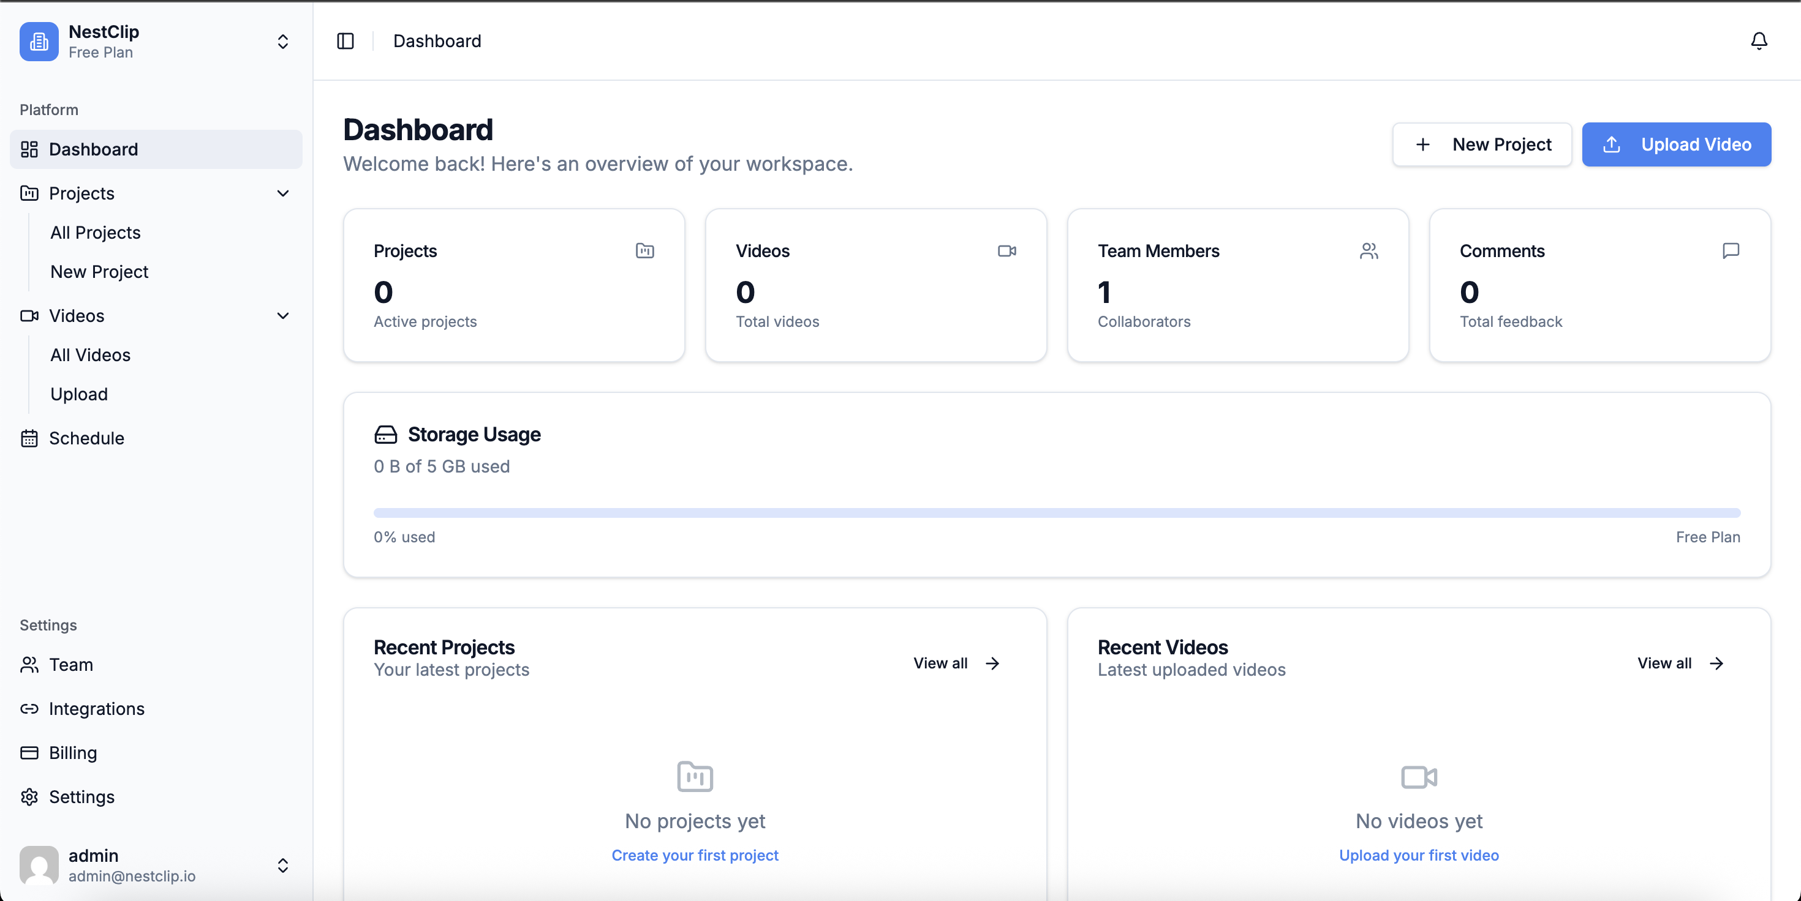Screen dimensions: 1801x901
Task: Click the notification bell icon
Action: 1758,41
